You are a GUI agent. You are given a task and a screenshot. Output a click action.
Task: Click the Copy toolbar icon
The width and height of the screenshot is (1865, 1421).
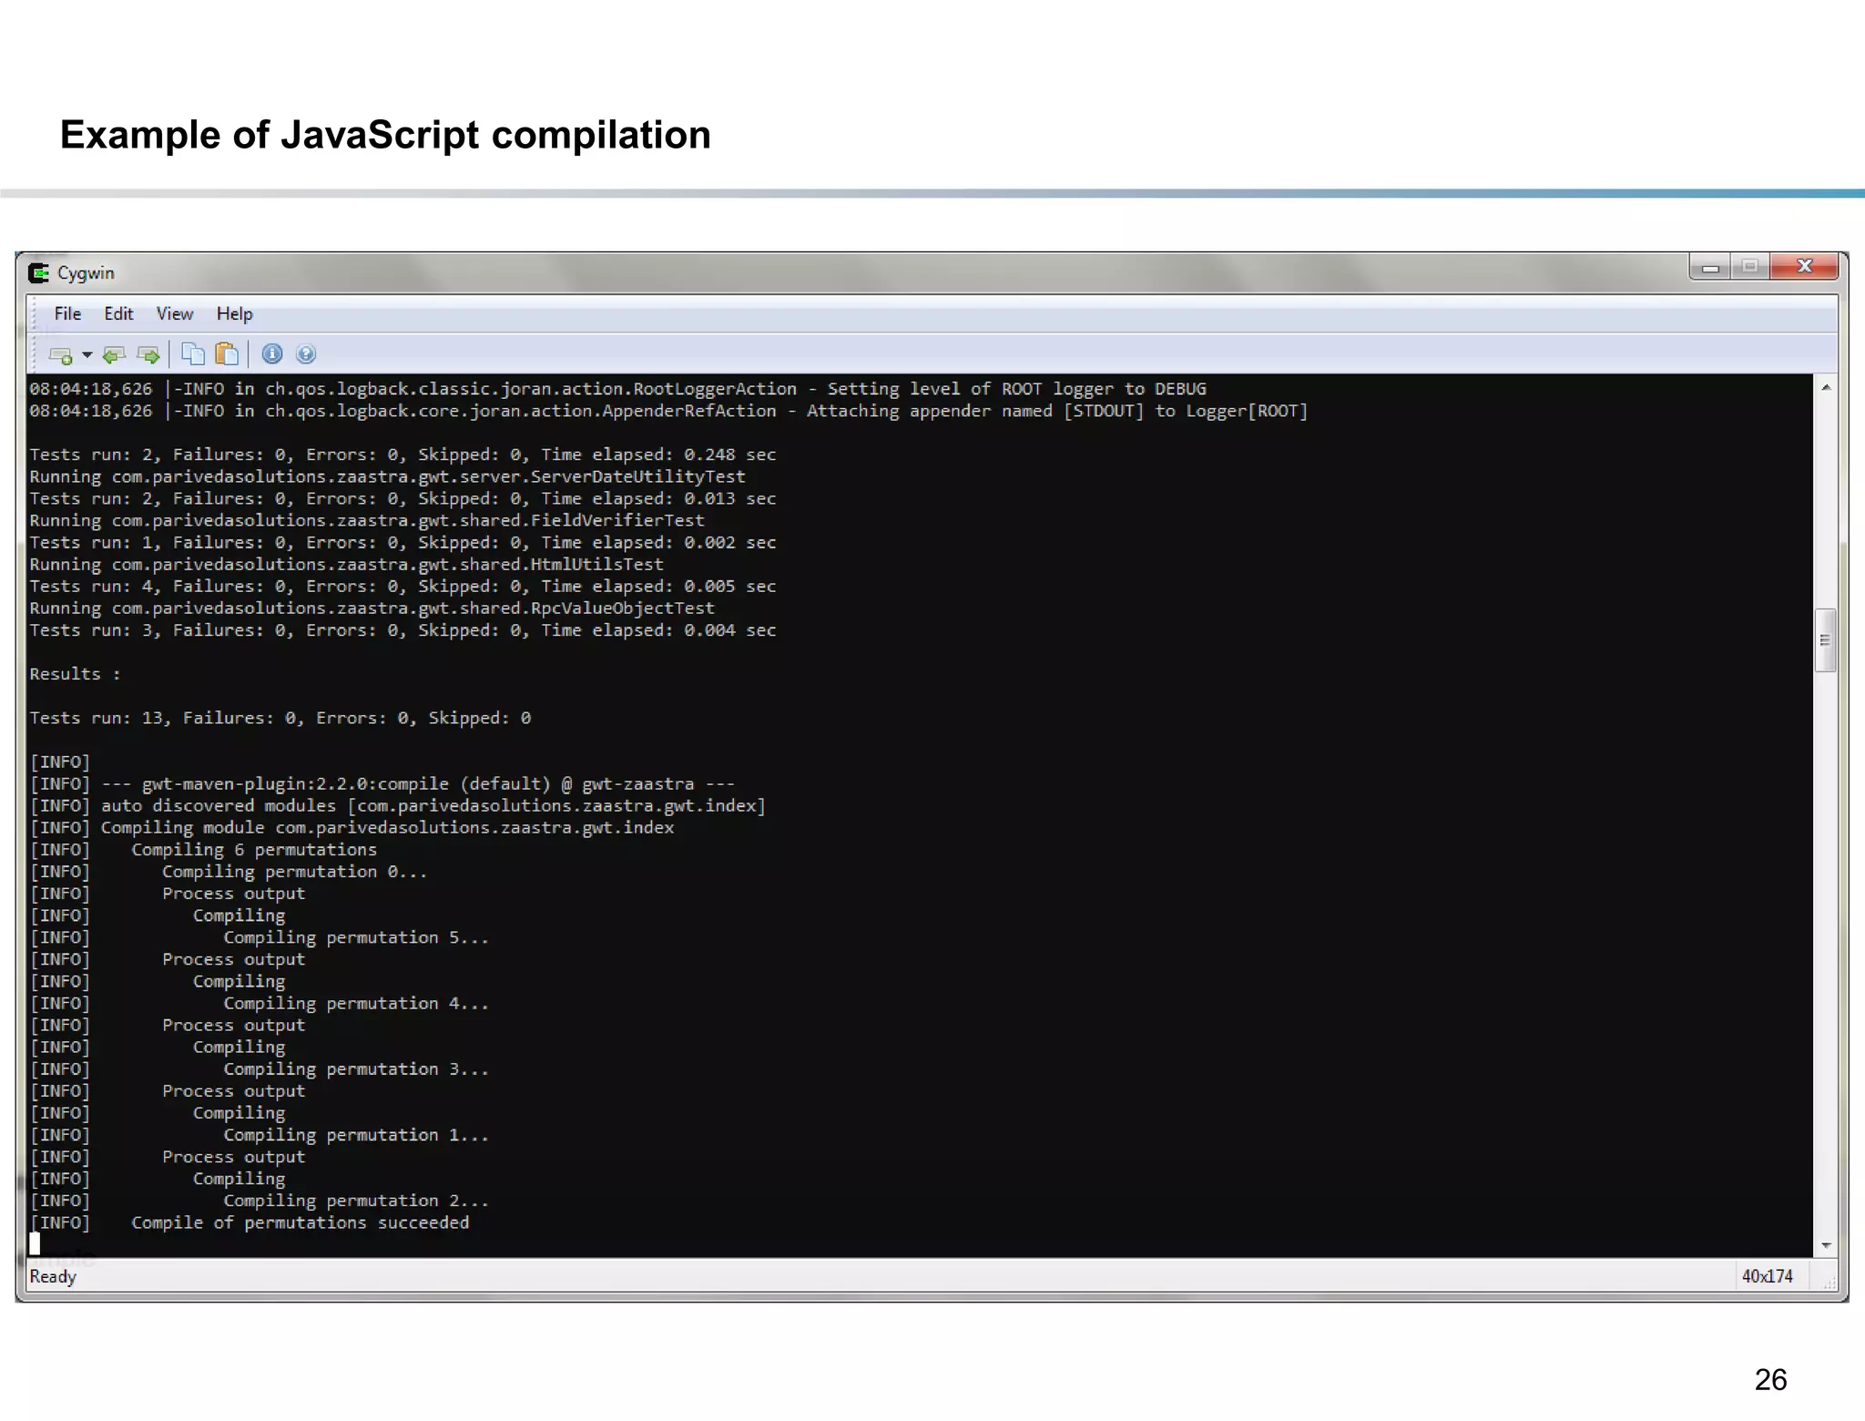[193, 353]
